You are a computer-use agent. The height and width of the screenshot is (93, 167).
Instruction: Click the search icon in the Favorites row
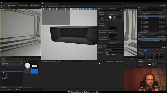point(21,61)
